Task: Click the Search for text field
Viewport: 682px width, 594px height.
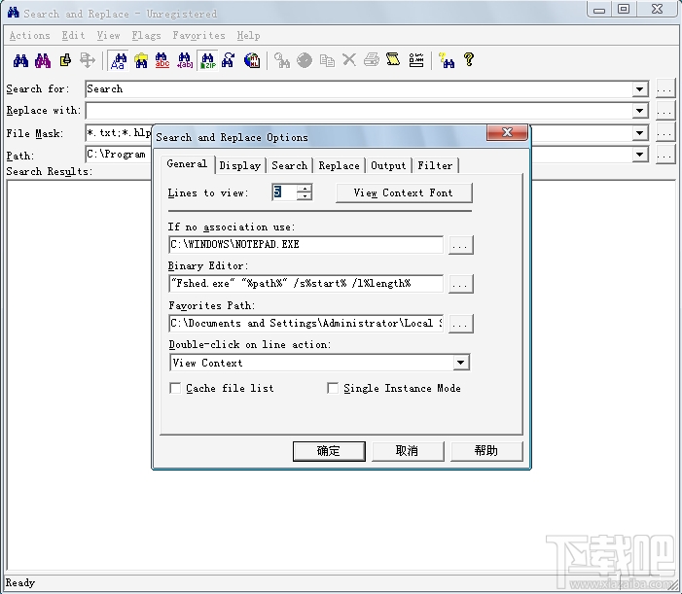Action: (x=359, y=89)
